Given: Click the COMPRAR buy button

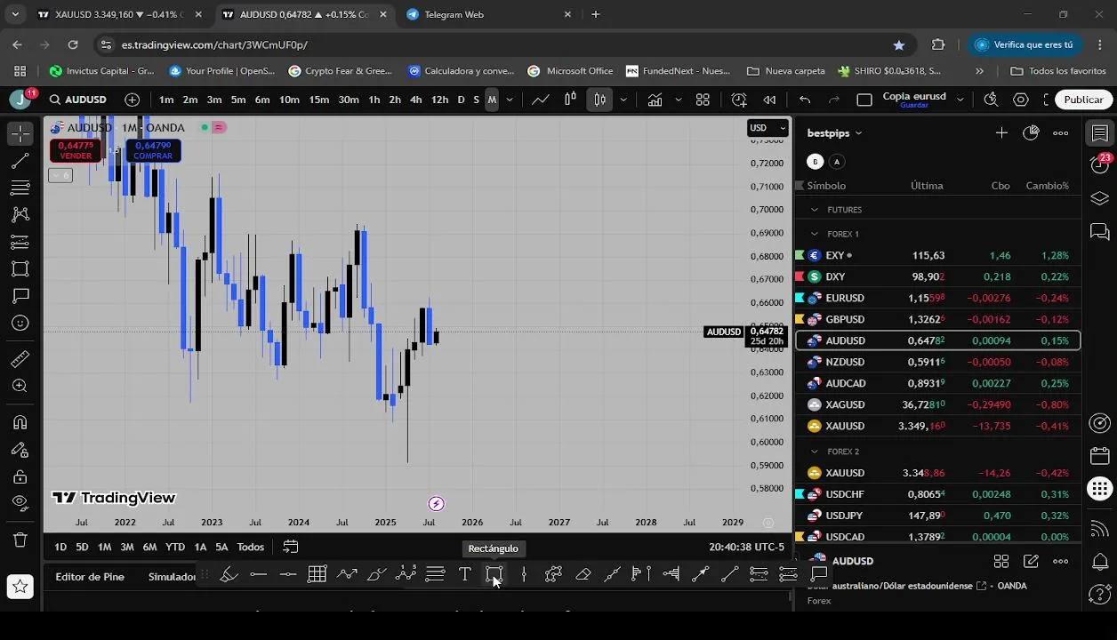Looking at the screenshot, I should (153, 150).
